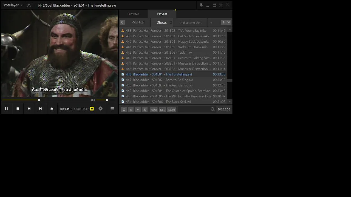Select '445. Perfect Hair Forever - S03E02' entry
The image size is (351, 197).
pos(173,69)
